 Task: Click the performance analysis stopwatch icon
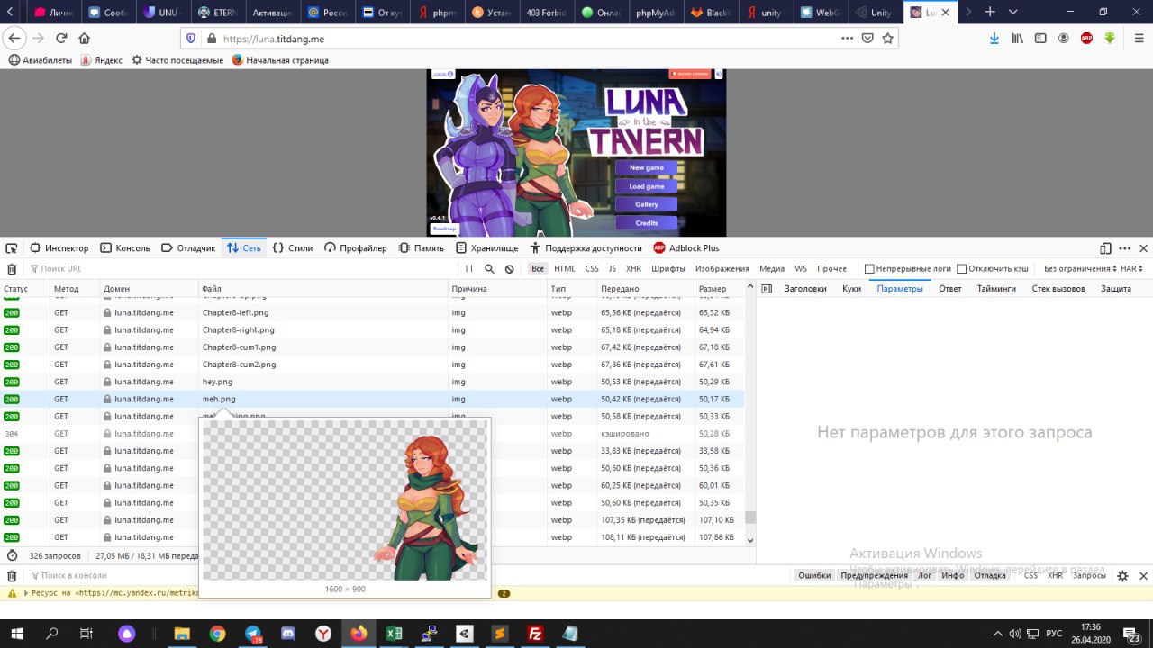pyautogui.click(x=12, y=556)
